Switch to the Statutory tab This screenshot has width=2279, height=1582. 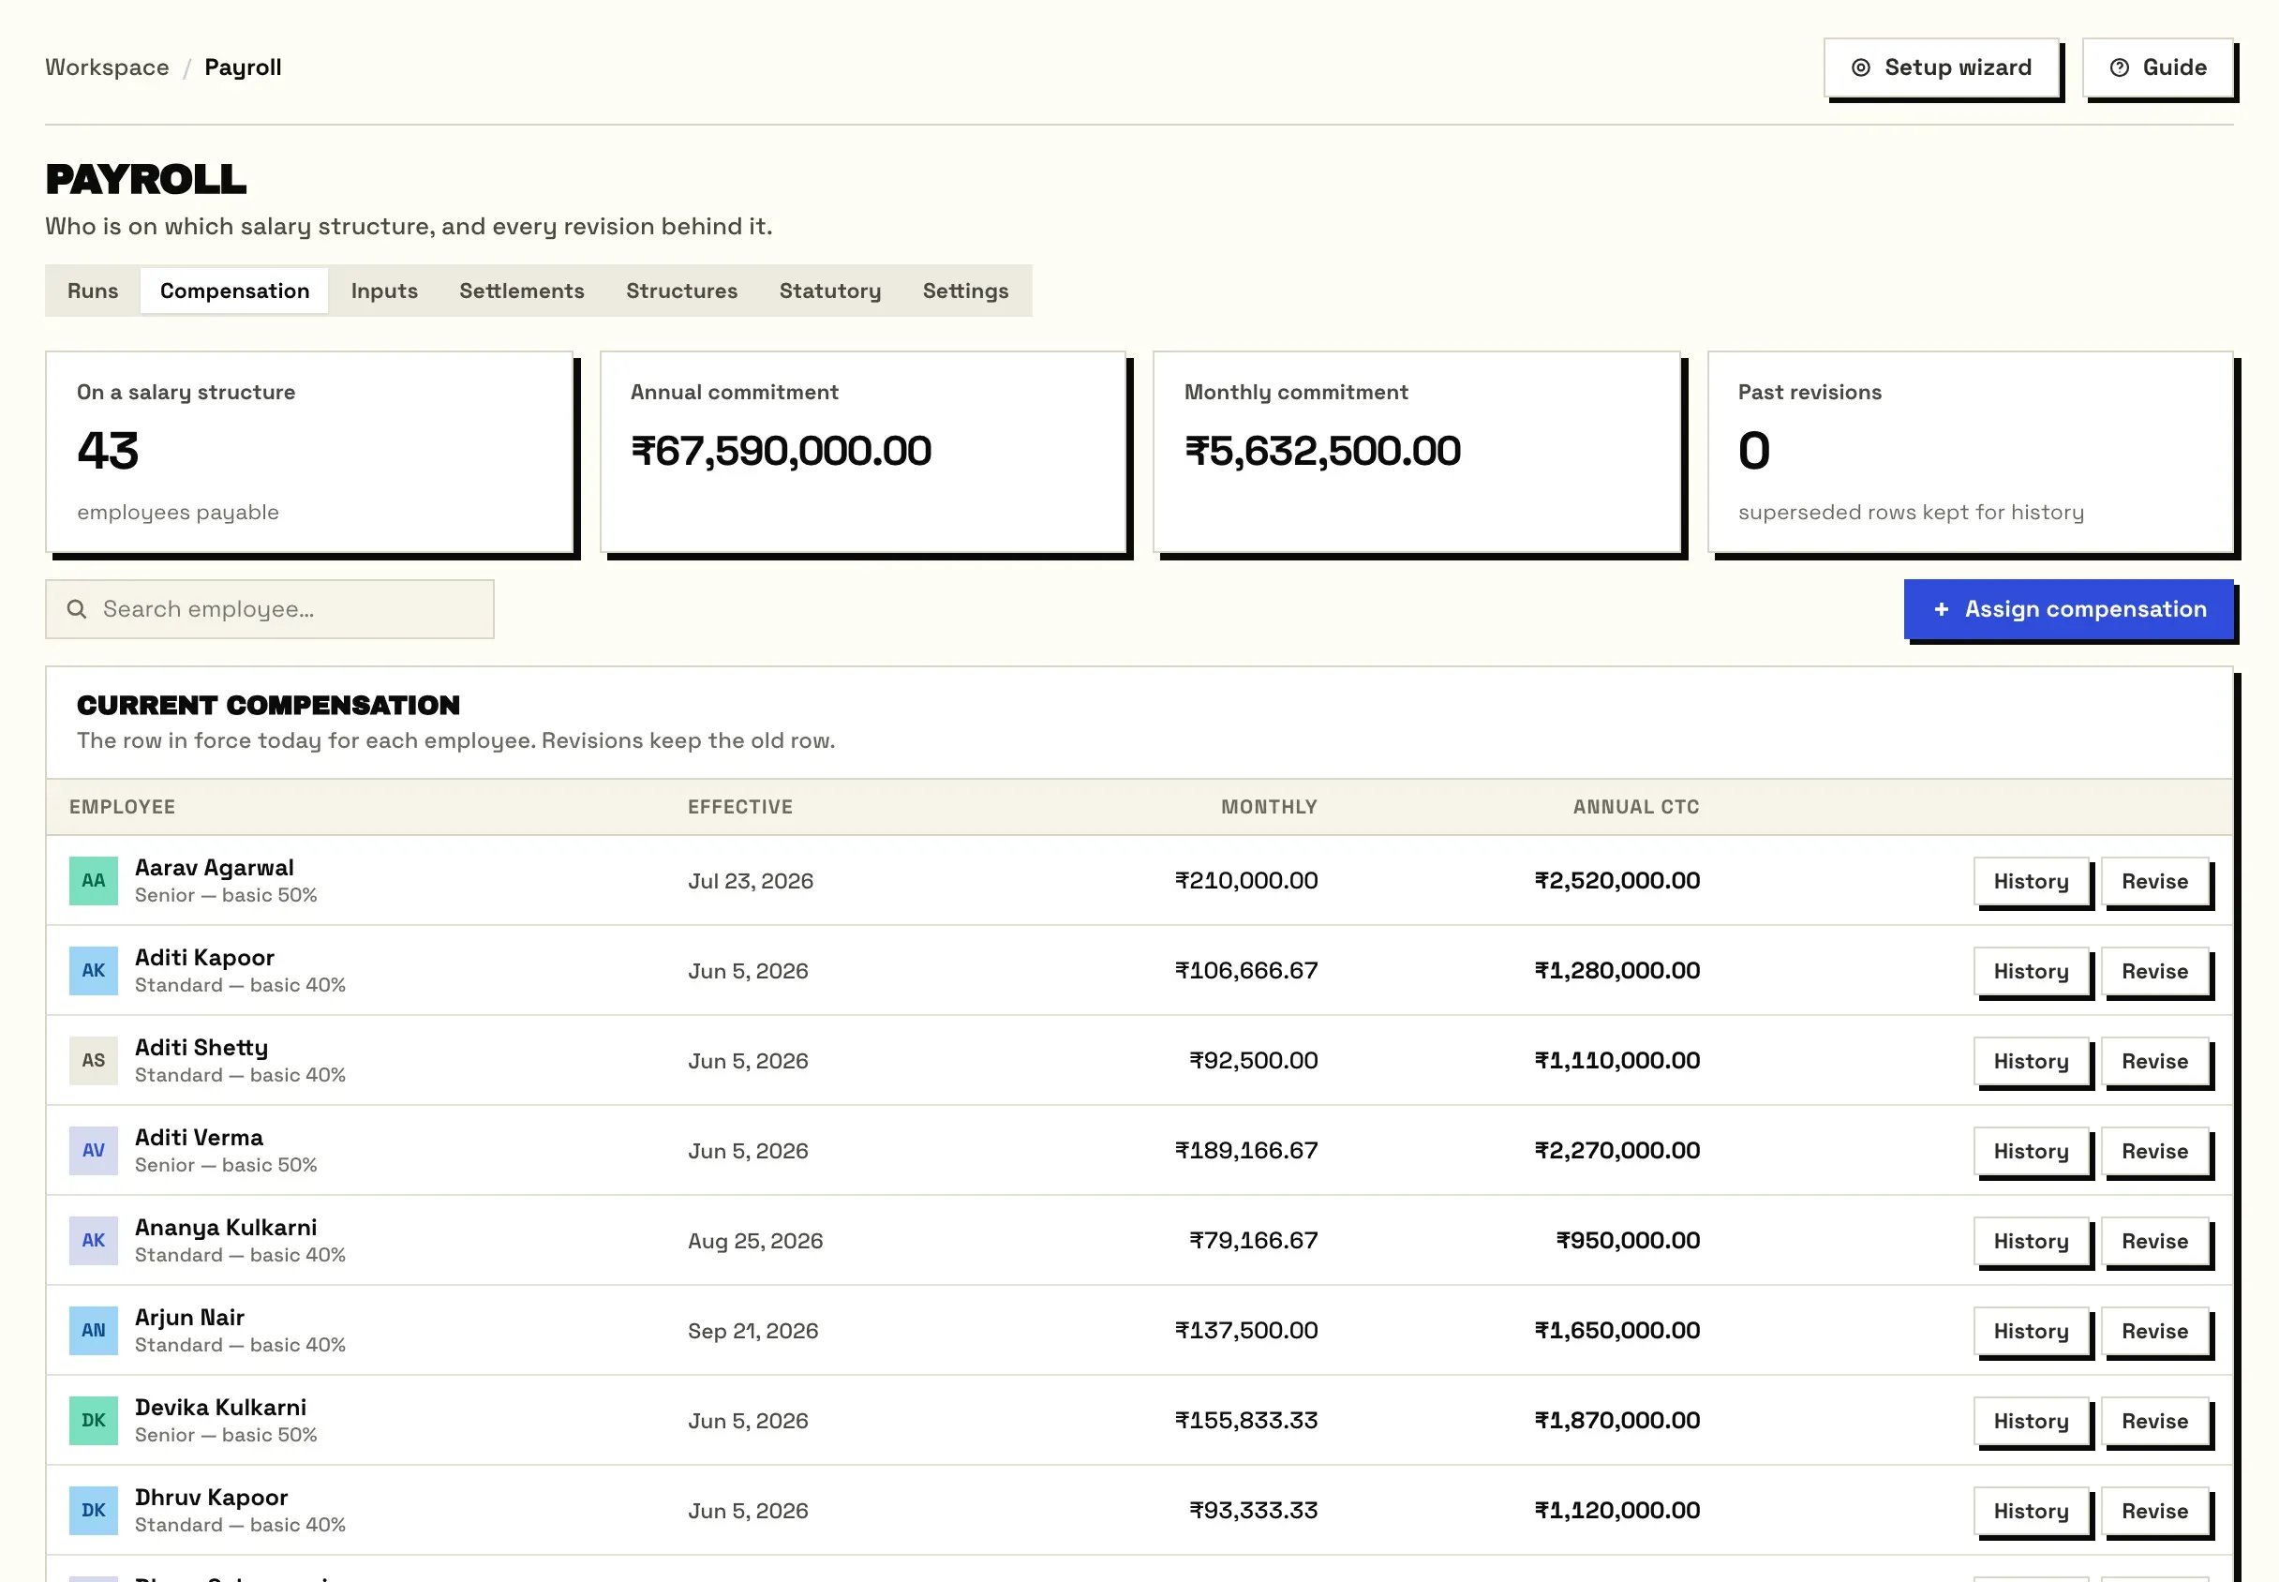coord(830,291)
